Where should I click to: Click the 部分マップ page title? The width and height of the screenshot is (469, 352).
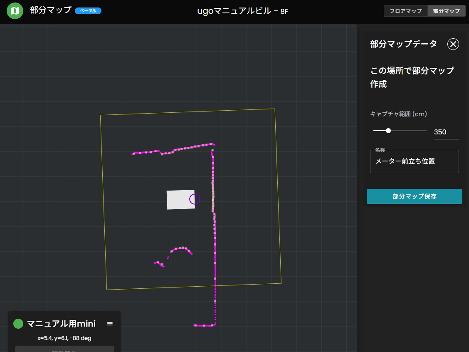click(x=51, y=10)
